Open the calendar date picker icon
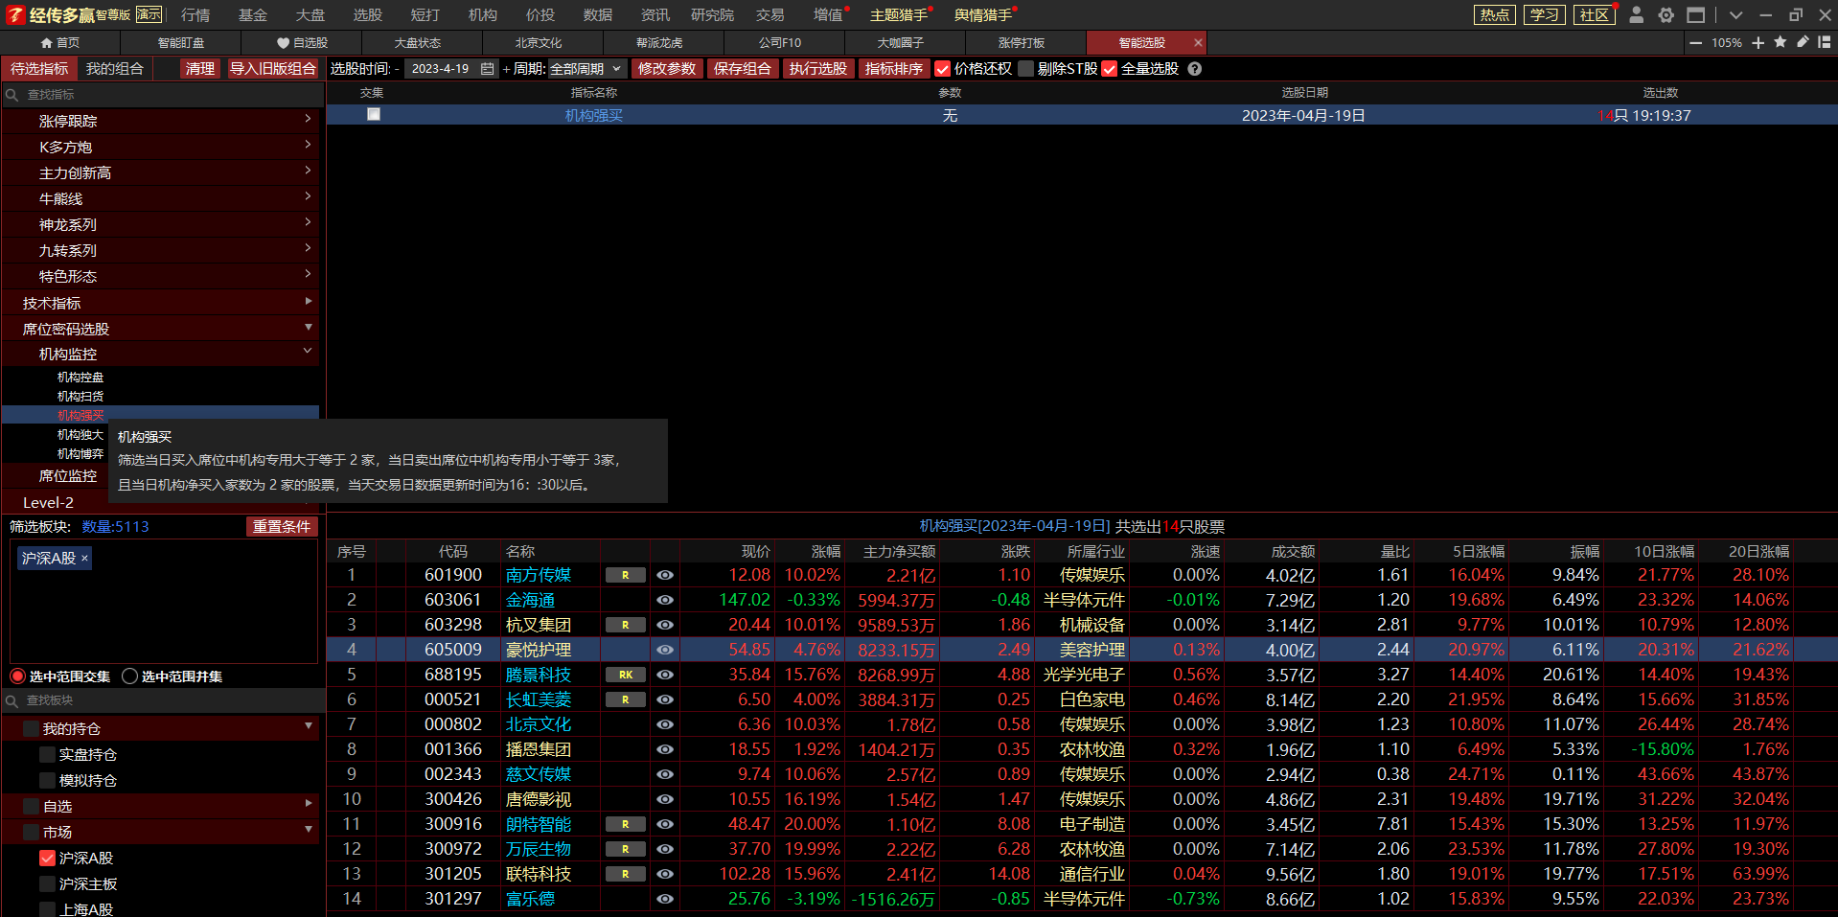1838x917 pixels. coord(487,69)
